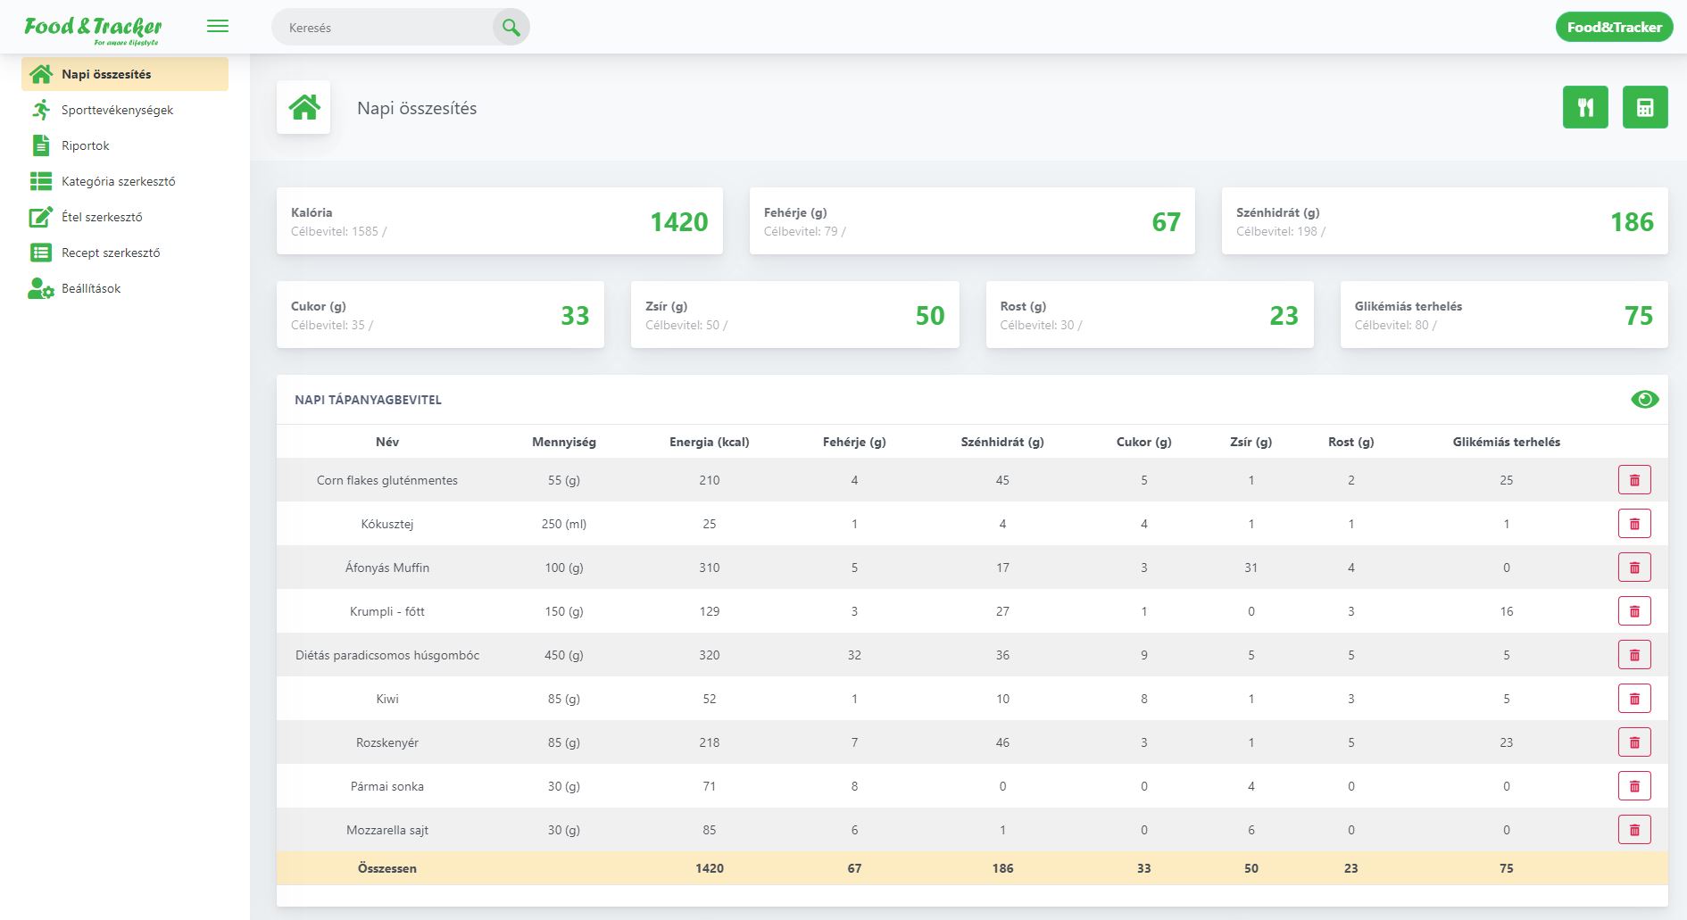Click the search magnifier button
The image size is (1687, 920).
(511, 28)
